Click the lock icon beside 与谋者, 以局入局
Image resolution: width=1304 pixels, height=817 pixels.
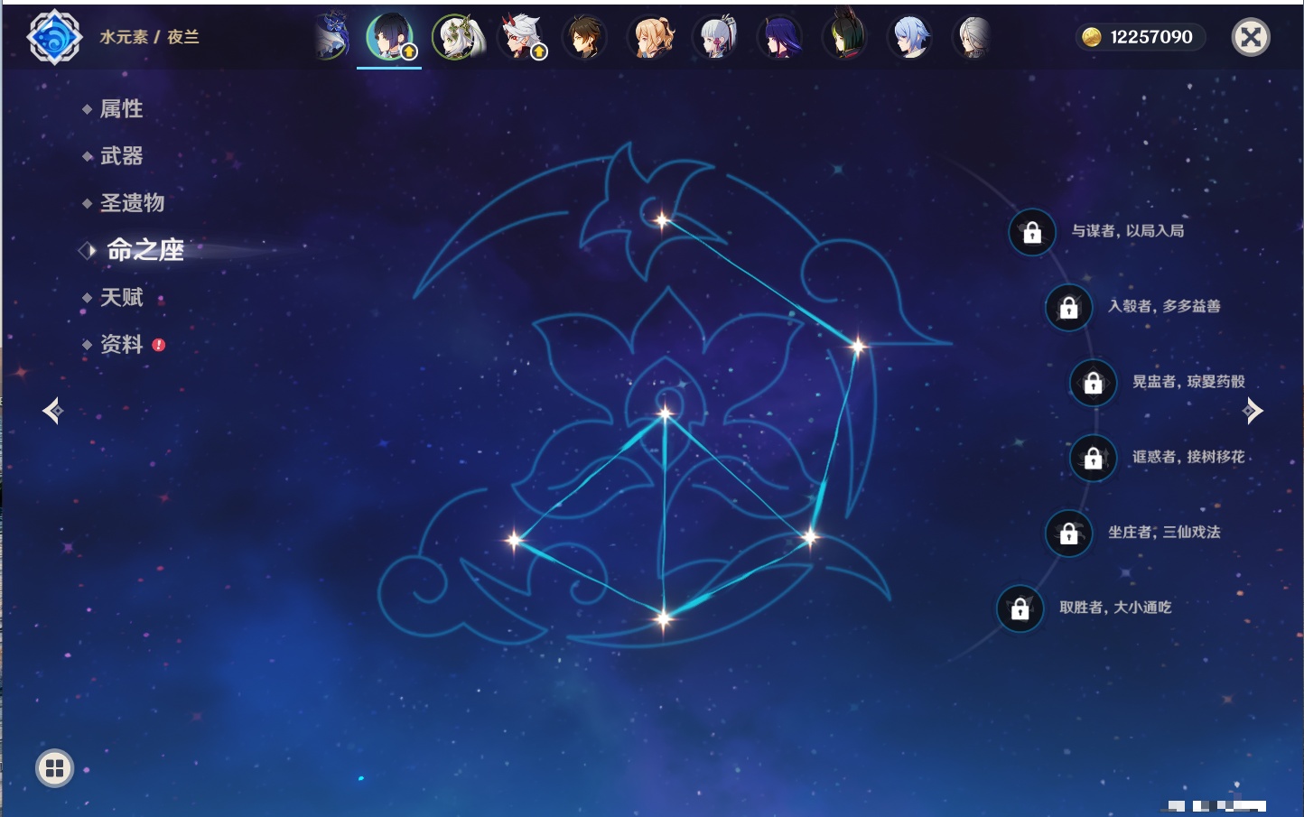pos(1031,232)
